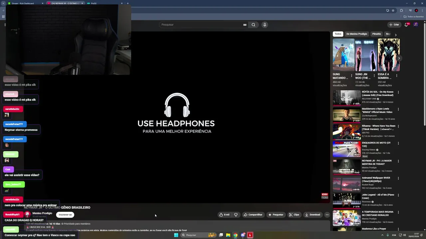The image size is (426, 239).
Task: Bookmark this page with the star icon
Action: (393, 10)
